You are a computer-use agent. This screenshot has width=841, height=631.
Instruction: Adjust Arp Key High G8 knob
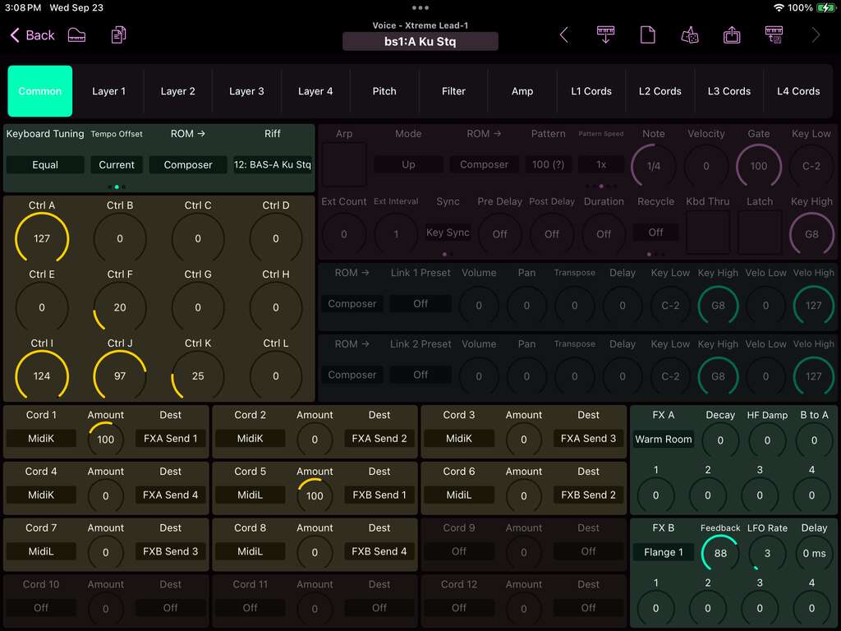point(811,234)
